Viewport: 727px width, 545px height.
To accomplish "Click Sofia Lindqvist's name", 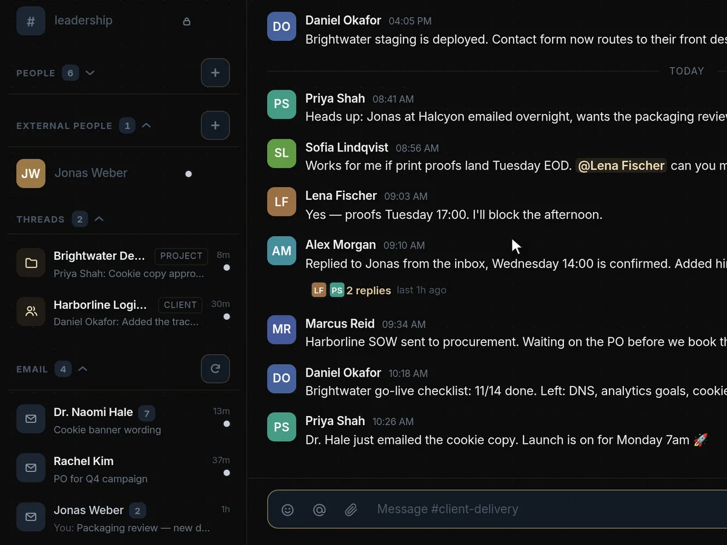I will click(347, 147).
